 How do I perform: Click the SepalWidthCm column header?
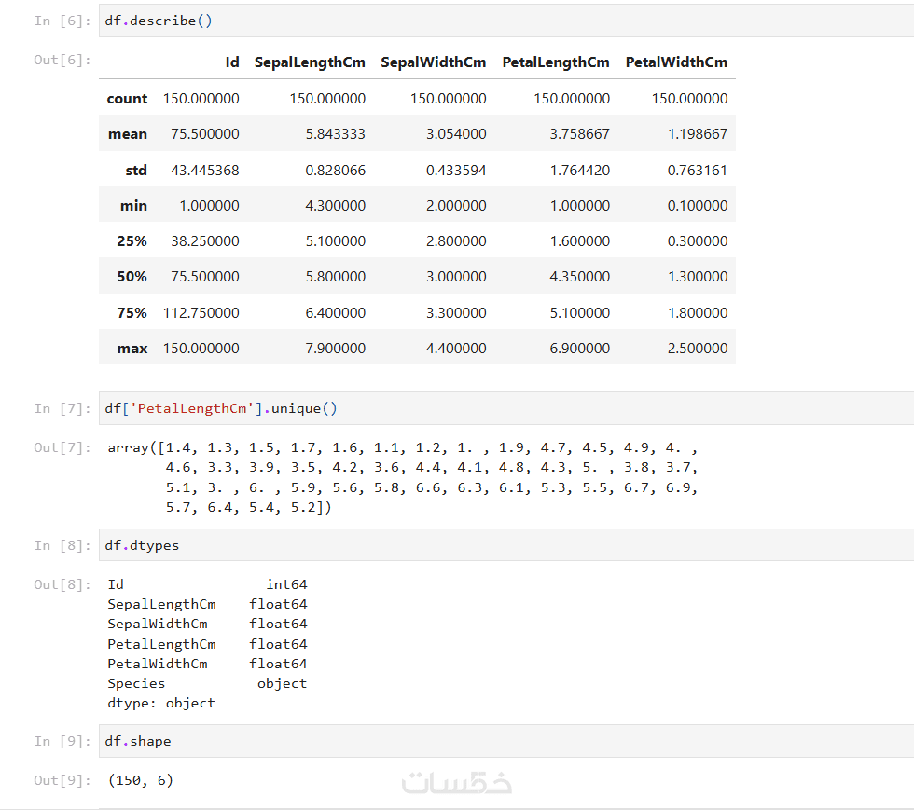(x=433, y=62)
